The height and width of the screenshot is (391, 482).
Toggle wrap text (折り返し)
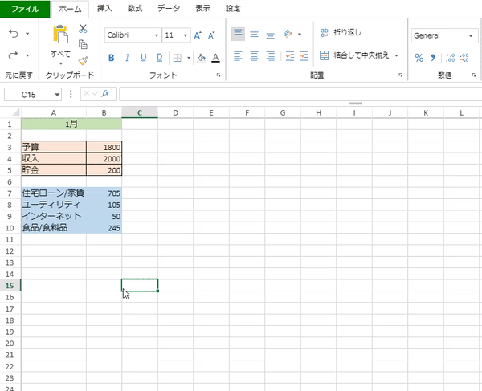341,33
